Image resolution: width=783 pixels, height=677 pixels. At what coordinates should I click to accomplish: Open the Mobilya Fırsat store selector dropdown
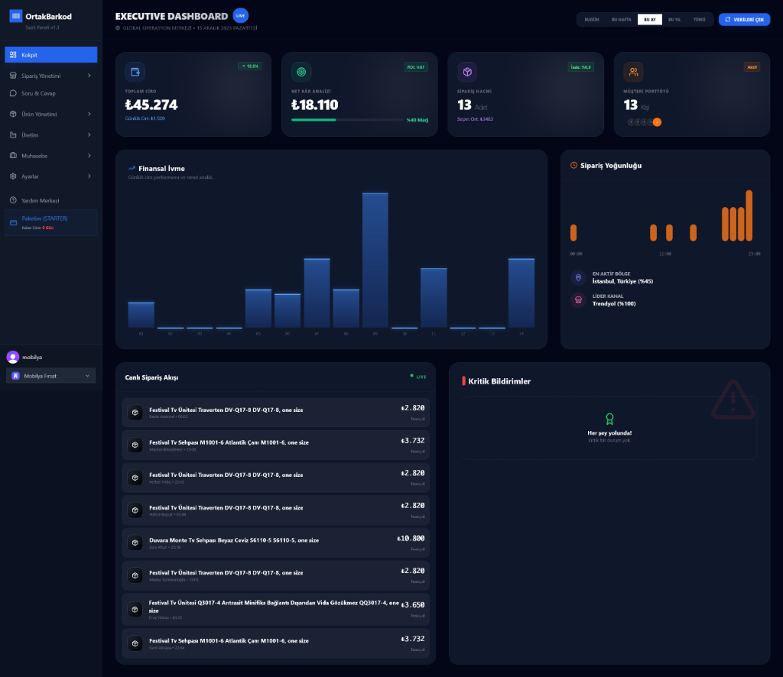click(50, 375)
